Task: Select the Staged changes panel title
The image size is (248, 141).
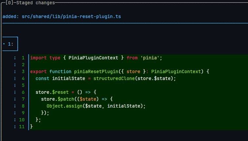Action: [x=35, y=3]
